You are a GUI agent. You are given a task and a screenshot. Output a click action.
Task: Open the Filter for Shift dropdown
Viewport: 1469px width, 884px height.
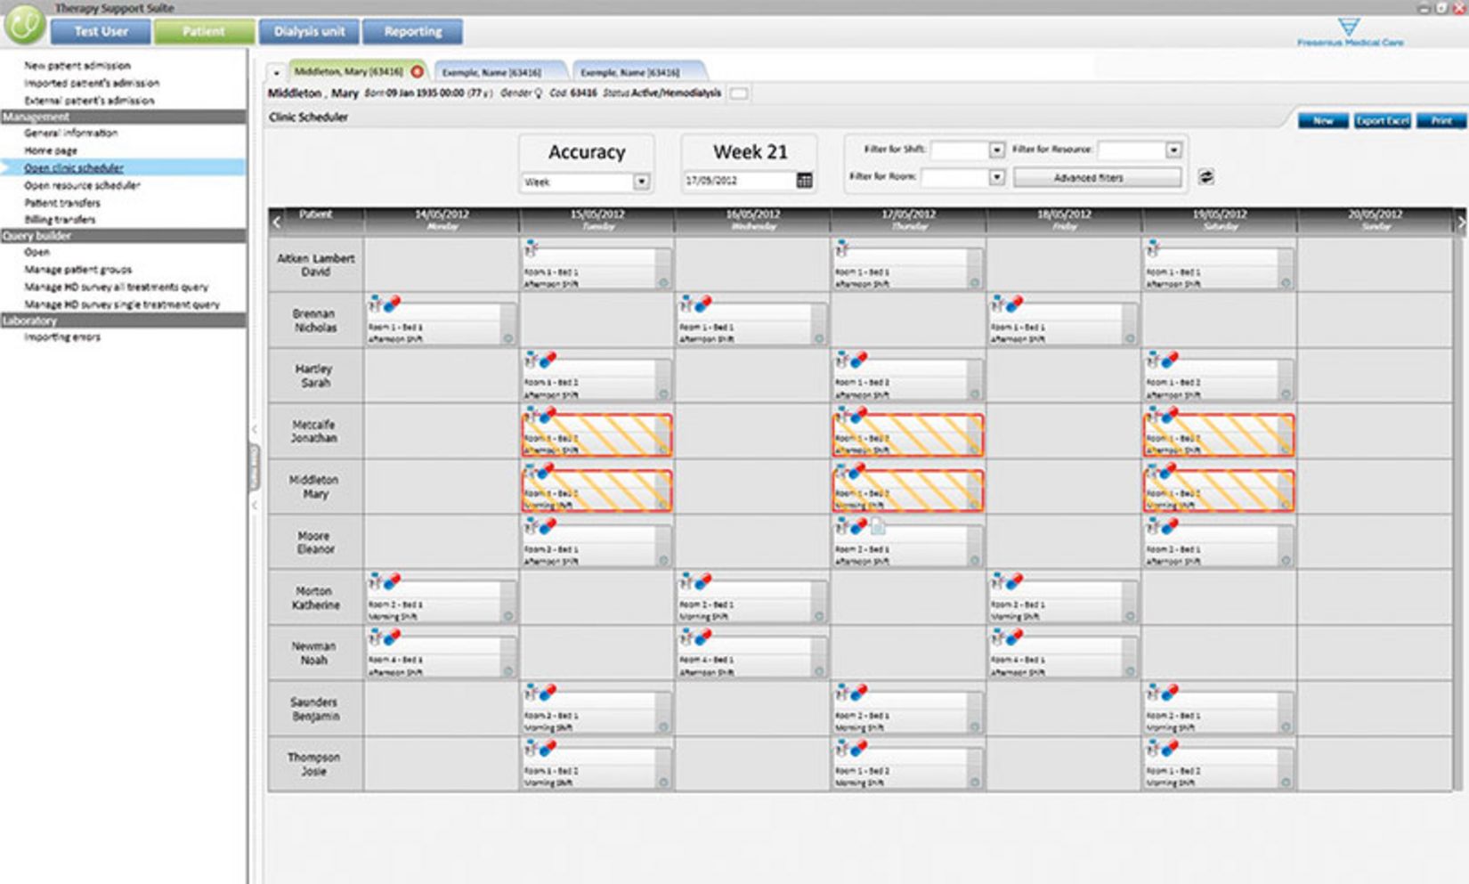coord(996,150)
